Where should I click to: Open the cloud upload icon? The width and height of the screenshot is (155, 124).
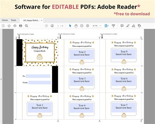tap(15, 26)
